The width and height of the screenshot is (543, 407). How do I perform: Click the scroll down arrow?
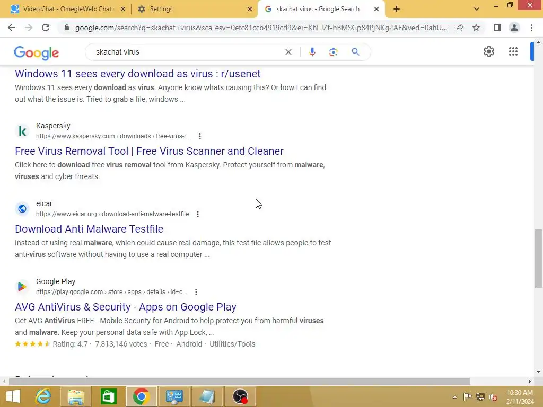point(538,372)
